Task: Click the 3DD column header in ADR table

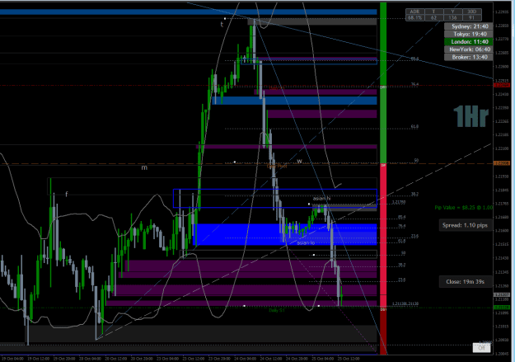Action: (x=471, y=12)
